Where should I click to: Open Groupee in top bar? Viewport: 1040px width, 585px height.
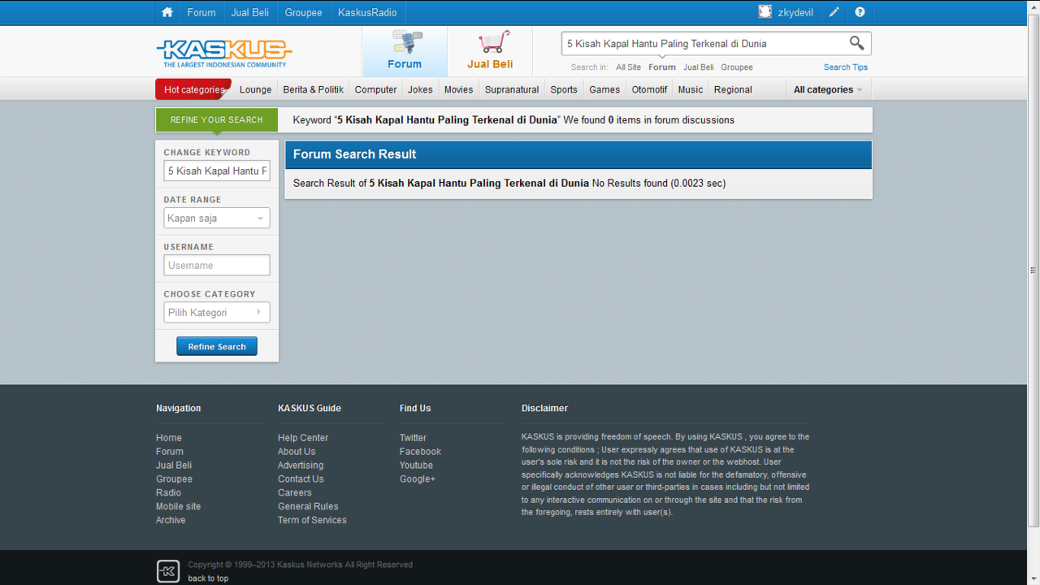[x=303, y=12]
